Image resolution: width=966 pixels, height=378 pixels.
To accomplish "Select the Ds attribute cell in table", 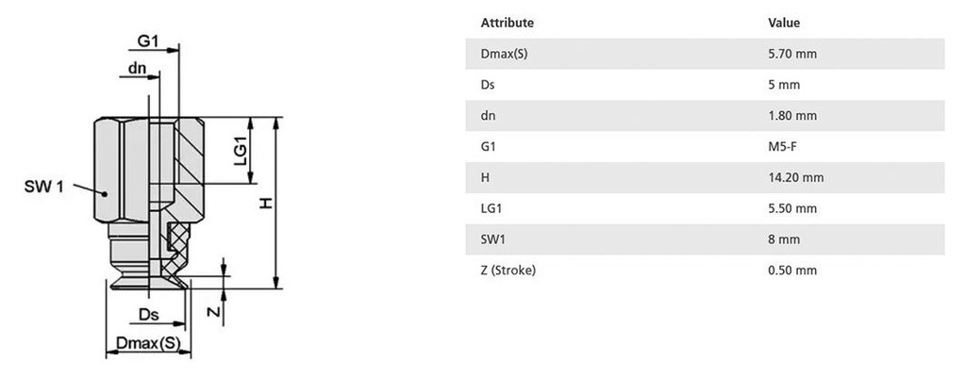I will (x=488, y=85).
